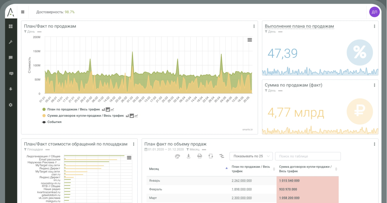
Task: Open the Показывать по 25 dropdown
Action: (251, 156)
